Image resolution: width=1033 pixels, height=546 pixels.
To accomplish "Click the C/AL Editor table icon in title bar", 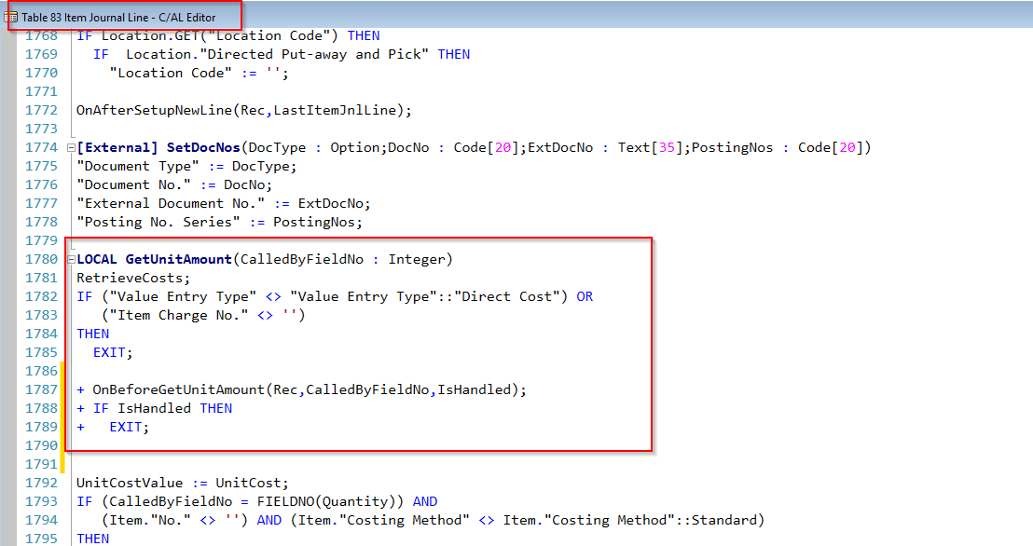I will 9,15.
